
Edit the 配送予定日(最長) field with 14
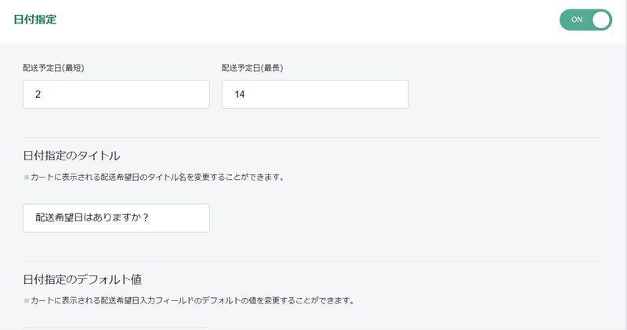(315, 94)
